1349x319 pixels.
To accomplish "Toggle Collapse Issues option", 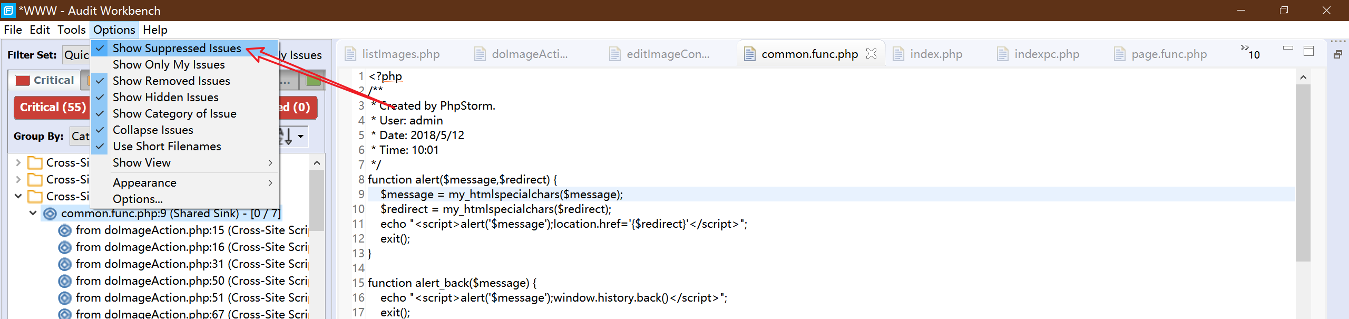I will point(185,130).
